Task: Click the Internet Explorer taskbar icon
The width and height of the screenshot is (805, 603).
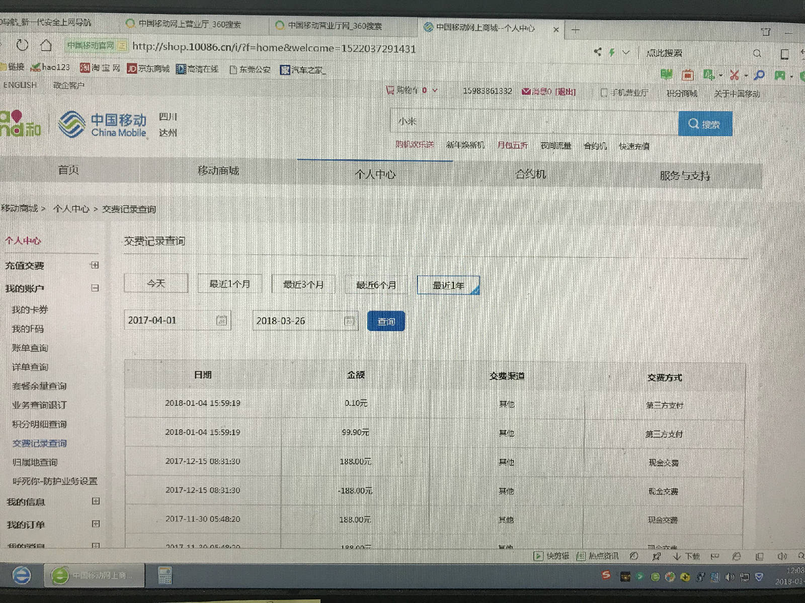Action: click(x=21, y=575)
